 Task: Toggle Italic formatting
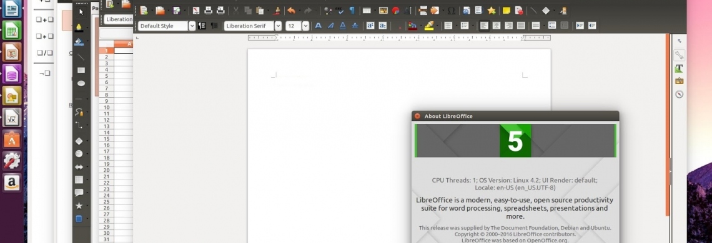point(330,26)
